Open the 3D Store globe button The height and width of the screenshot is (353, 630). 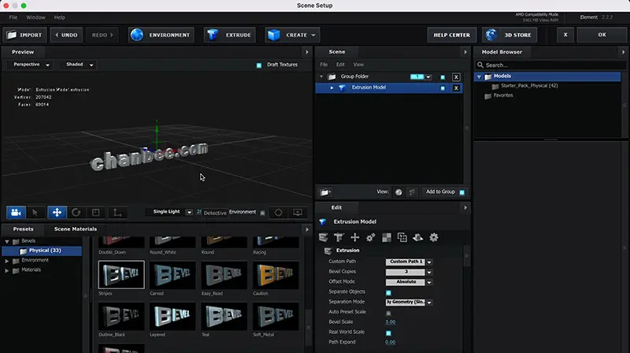[x=509, y=35]
